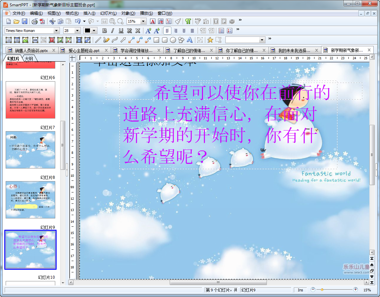
Task: Insert a table frame
Action: [x=17, y=40]
